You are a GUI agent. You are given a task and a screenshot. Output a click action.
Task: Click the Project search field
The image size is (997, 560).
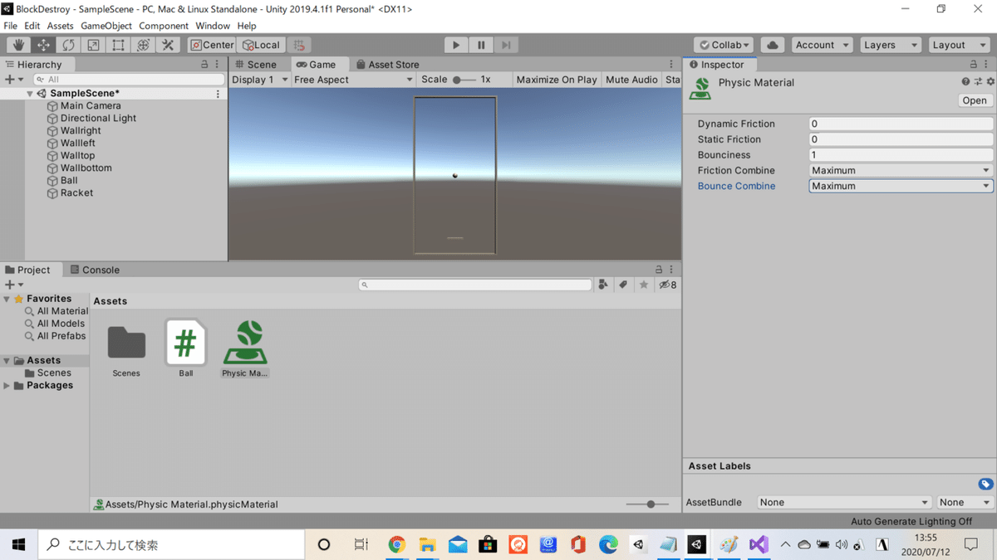[x=475, y=285]
